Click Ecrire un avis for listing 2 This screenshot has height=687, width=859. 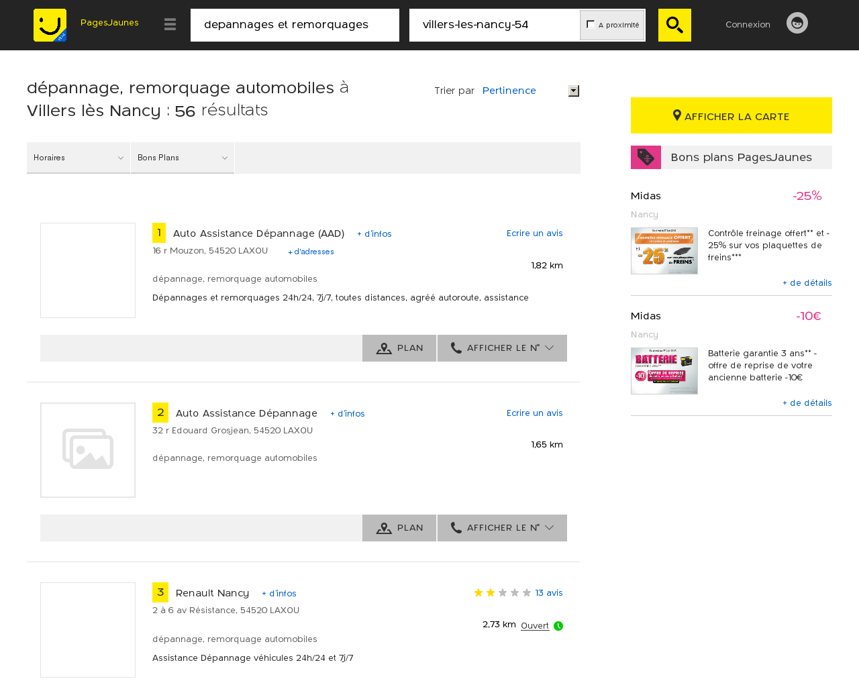[535, 413]
